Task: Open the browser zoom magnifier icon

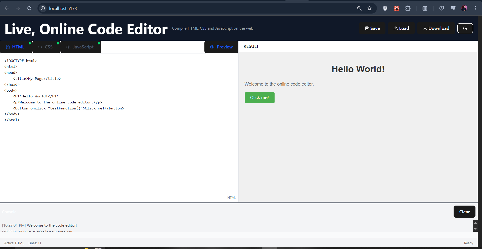Action: pos(359,8)
